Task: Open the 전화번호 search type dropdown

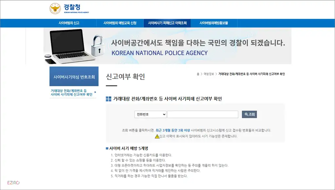Action: click(150, 114)
